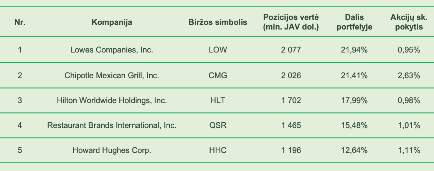Click Restaurant Brands International, Inc. name
This screenshot has width=434, height=171.
coord(112,125)
